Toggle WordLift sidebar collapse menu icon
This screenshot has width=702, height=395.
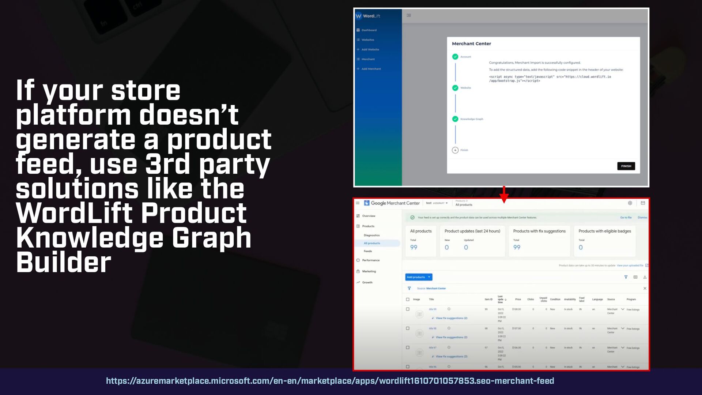(x=409, y=15)
